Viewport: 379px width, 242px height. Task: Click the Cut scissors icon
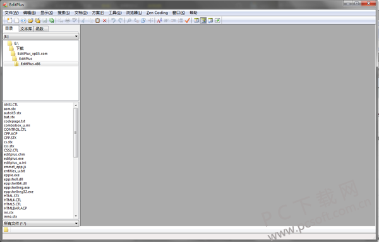[83, 21]
